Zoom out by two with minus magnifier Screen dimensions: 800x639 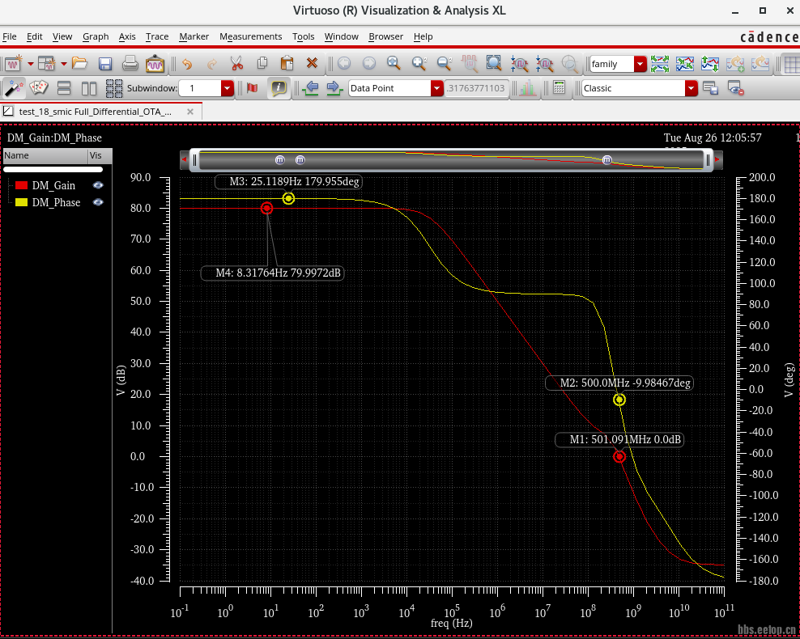[445, 63]
